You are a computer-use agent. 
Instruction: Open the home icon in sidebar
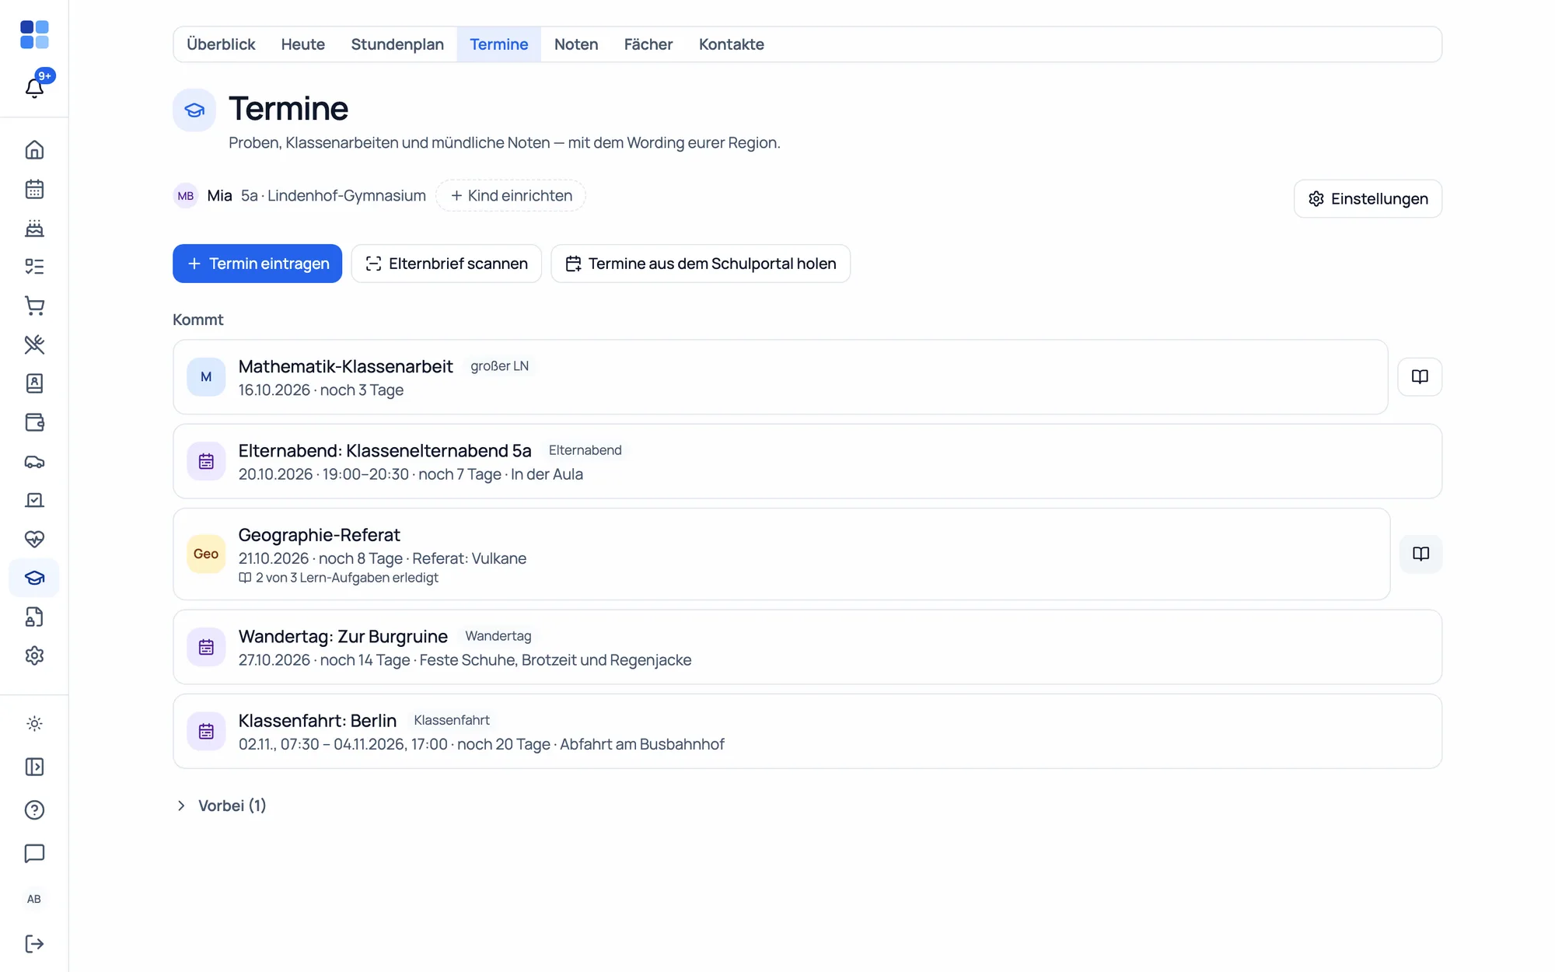click(34, 150)
